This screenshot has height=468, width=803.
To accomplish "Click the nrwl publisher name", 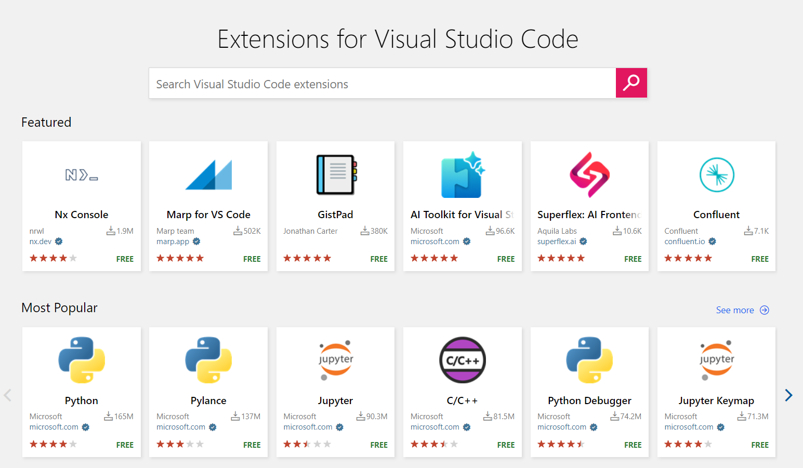I will [x=37, y=231].
